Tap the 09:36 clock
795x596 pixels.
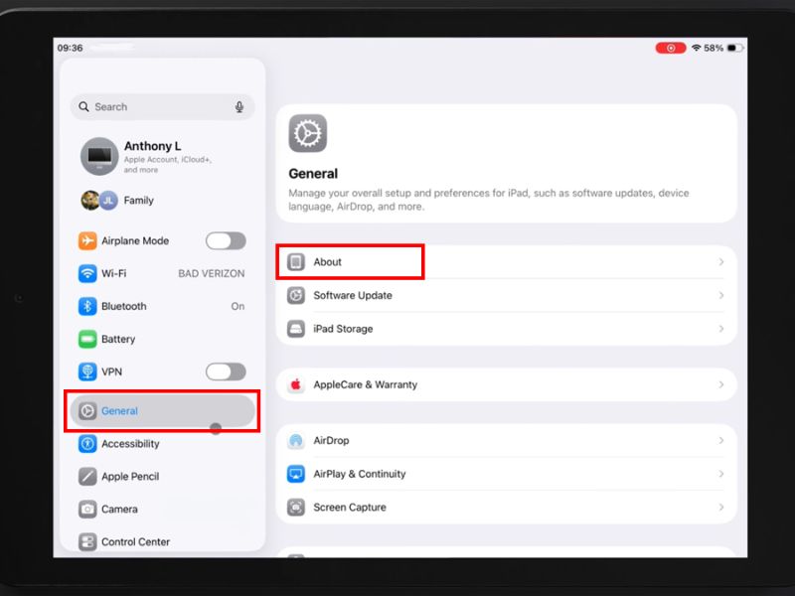pyautogui.click(x=70, y=48)
